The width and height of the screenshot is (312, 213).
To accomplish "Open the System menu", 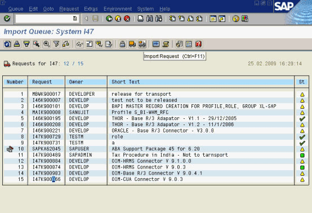I will pos(145,9).
